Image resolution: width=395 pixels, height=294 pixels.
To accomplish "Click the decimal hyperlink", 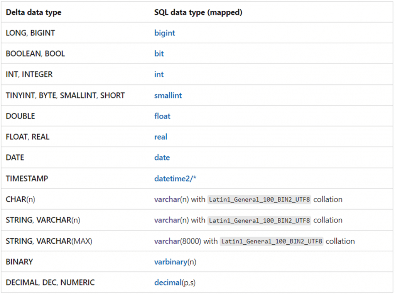I will coord(168,282).
